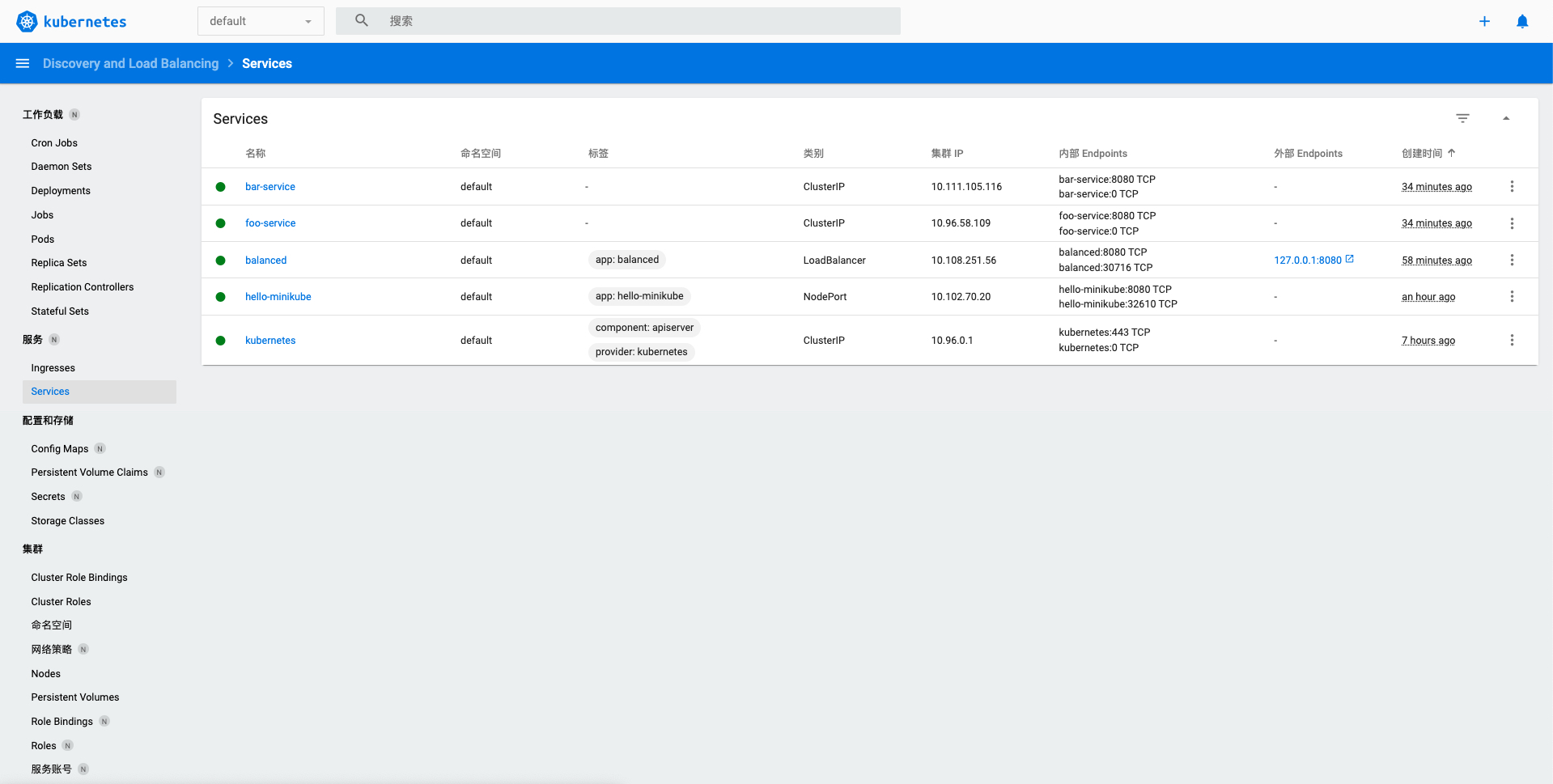Sort by the 创建时间 column header
Screen dimensions: 1553x784
[x=1422, y=153]
